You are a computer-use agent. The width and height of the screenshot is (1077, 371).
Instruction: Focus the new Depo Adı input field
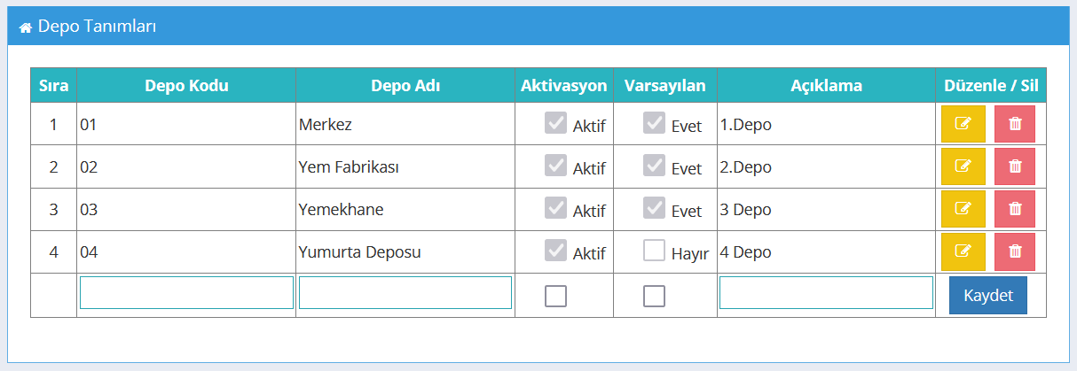point(405,292)
